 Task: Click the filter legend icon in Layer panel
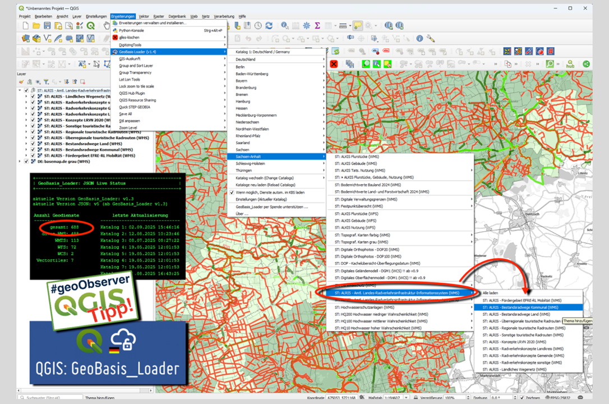pos(47,81)
